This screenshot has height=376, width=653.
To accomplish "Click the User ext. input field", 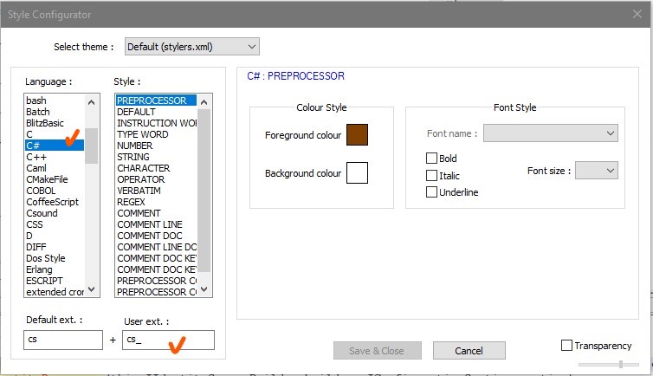I will 168,340.
